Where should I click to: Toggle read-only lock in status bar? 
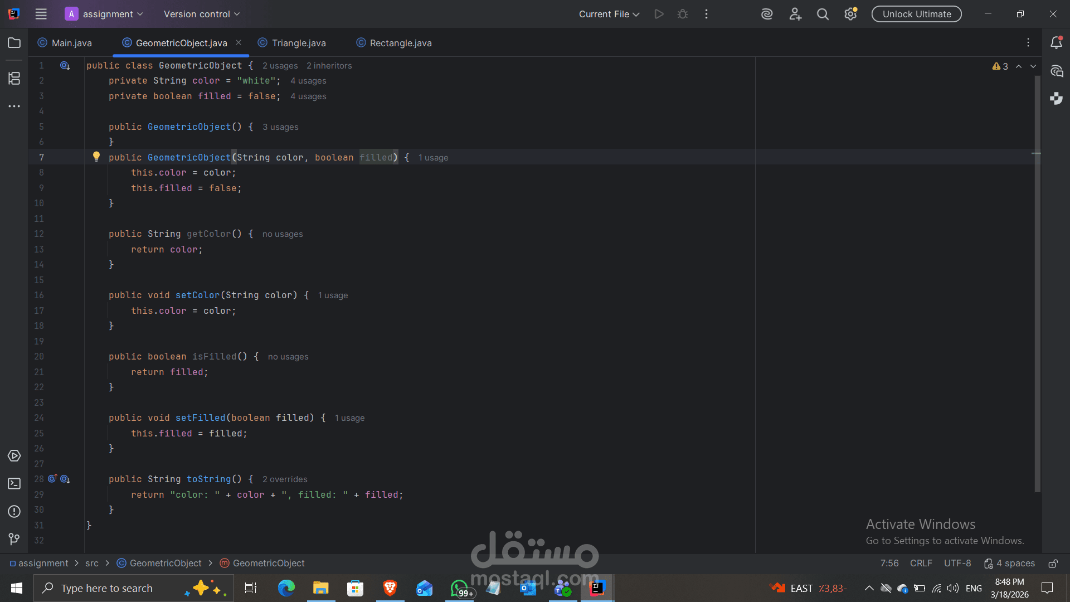tap(1053, 564)
